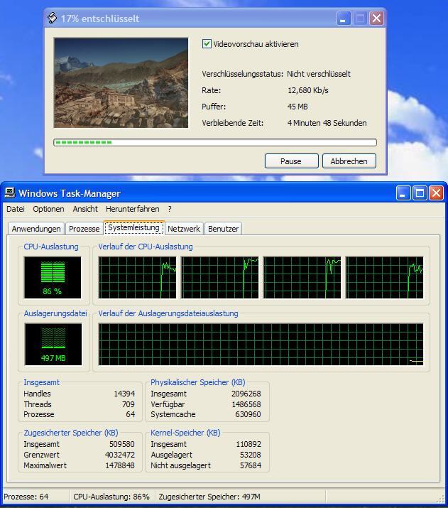
Task: Click the Threads value 709
Action: 129,404
